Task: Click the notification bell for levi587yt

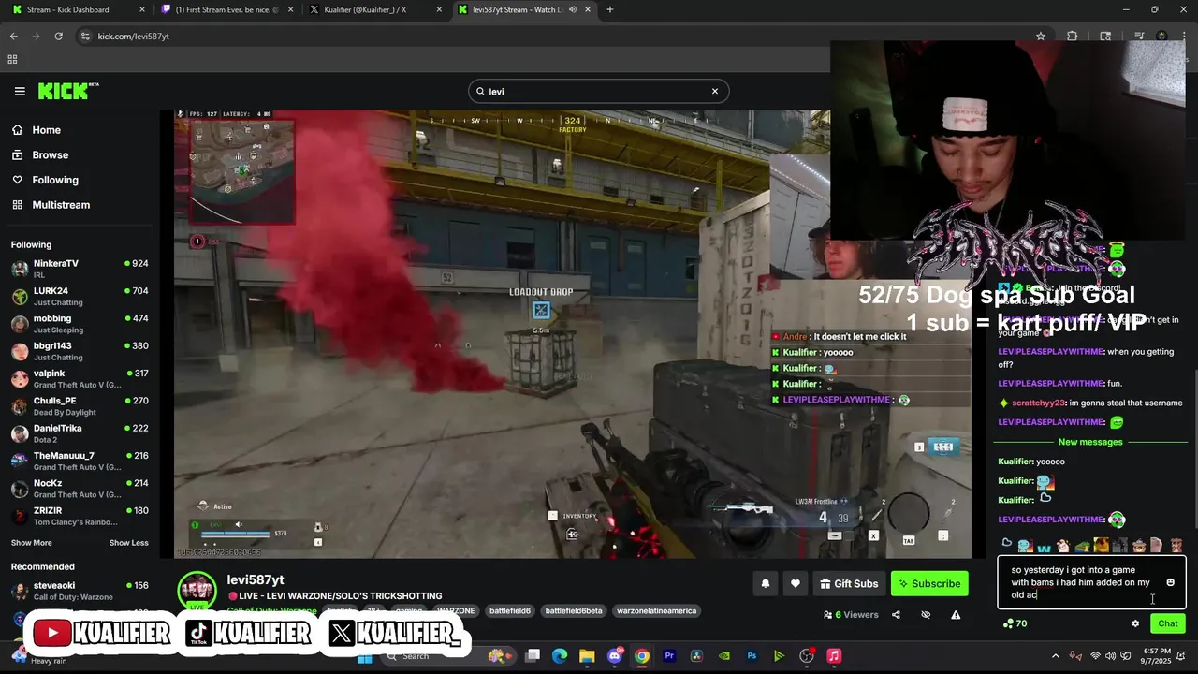Action: pos(766,583)
